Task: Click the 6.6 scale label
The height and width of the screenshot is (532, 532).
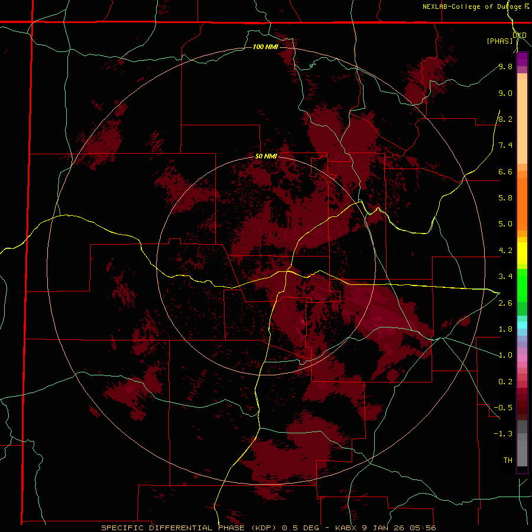Action: pyautogui.click(x=505, y=171)
